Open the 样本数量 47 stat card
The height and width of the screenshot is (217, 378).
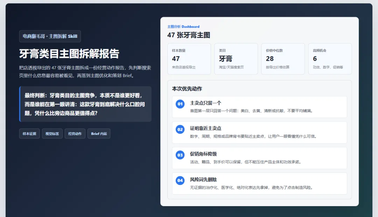[x=189, y=59]
